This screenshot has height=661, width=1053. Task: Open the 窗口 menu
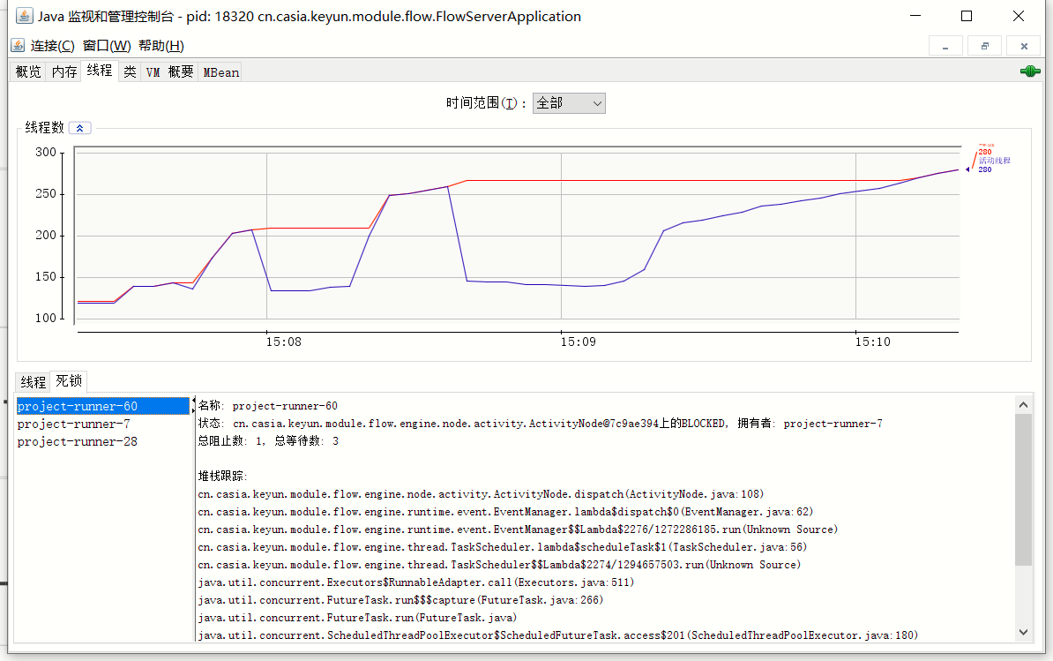pos(107,46)
